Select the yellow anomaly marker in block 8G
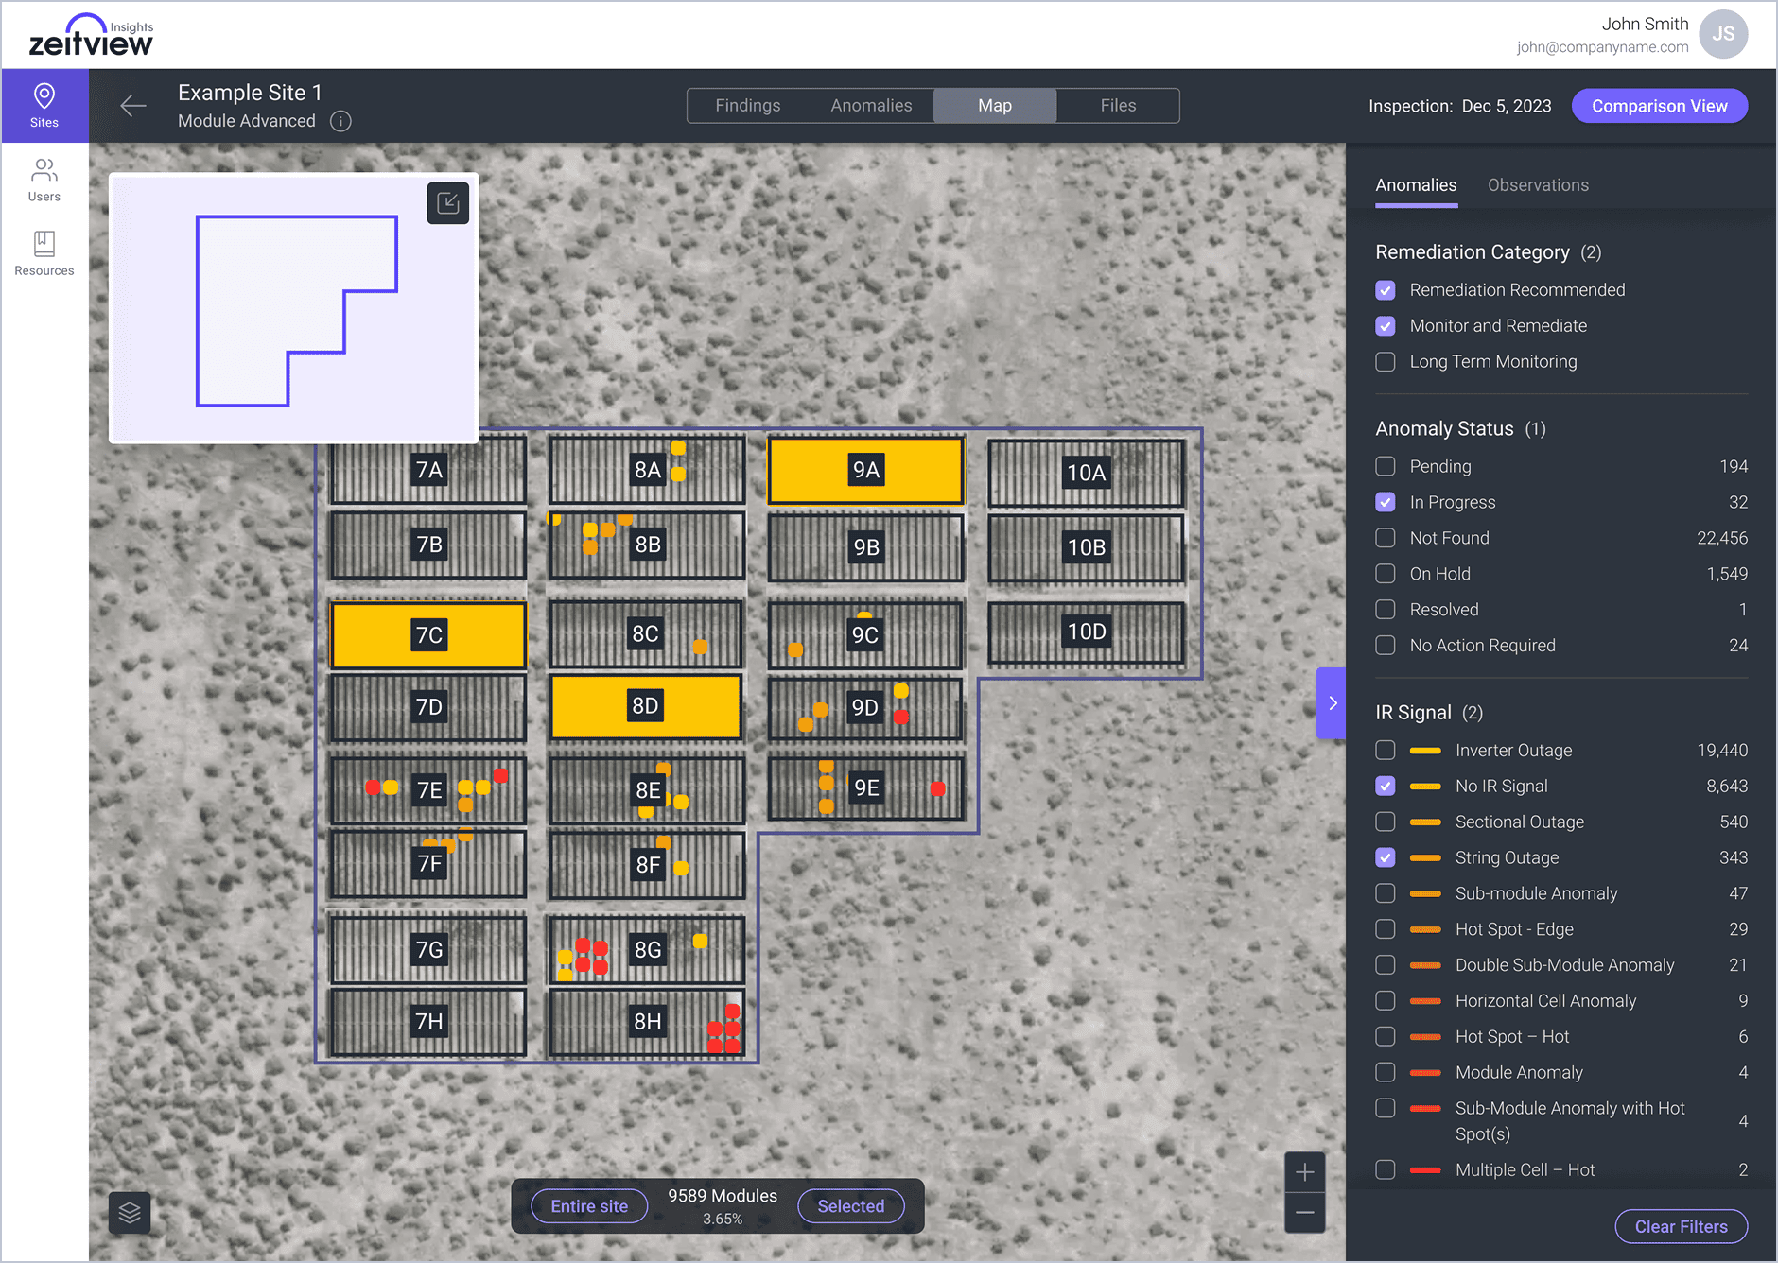The image size is (1778, 1263). pos(700,941)
